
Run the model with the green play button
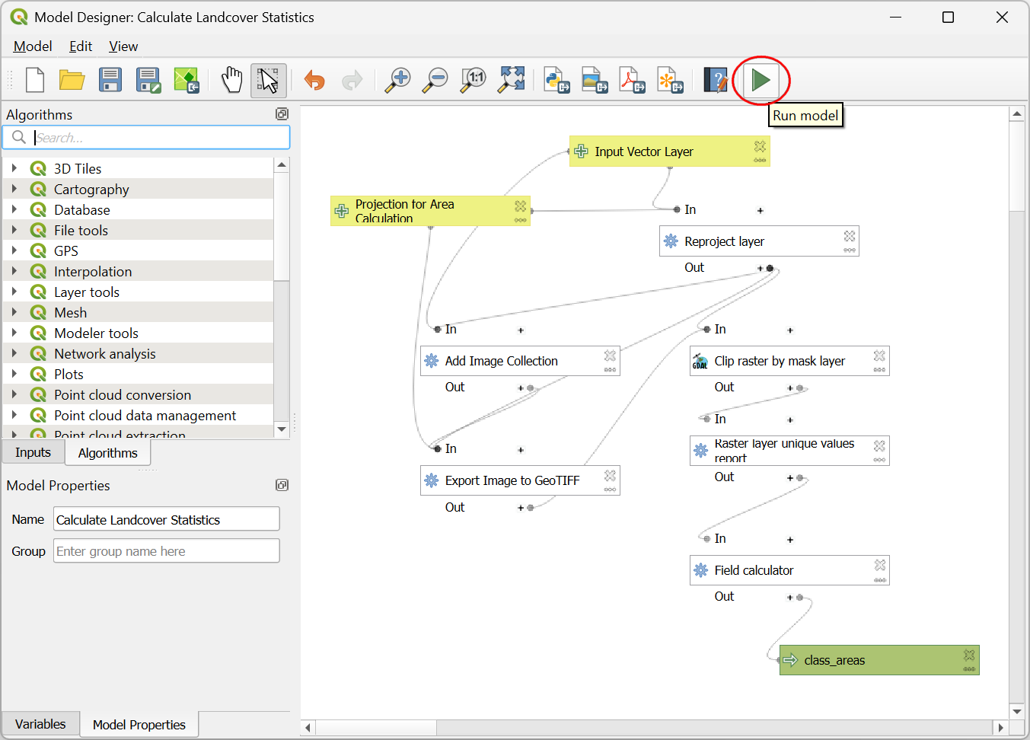[761, 80]
